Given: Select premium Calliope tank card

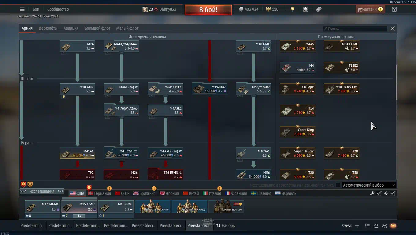Looking at the screenshot, I should click(x=298, y=89).
